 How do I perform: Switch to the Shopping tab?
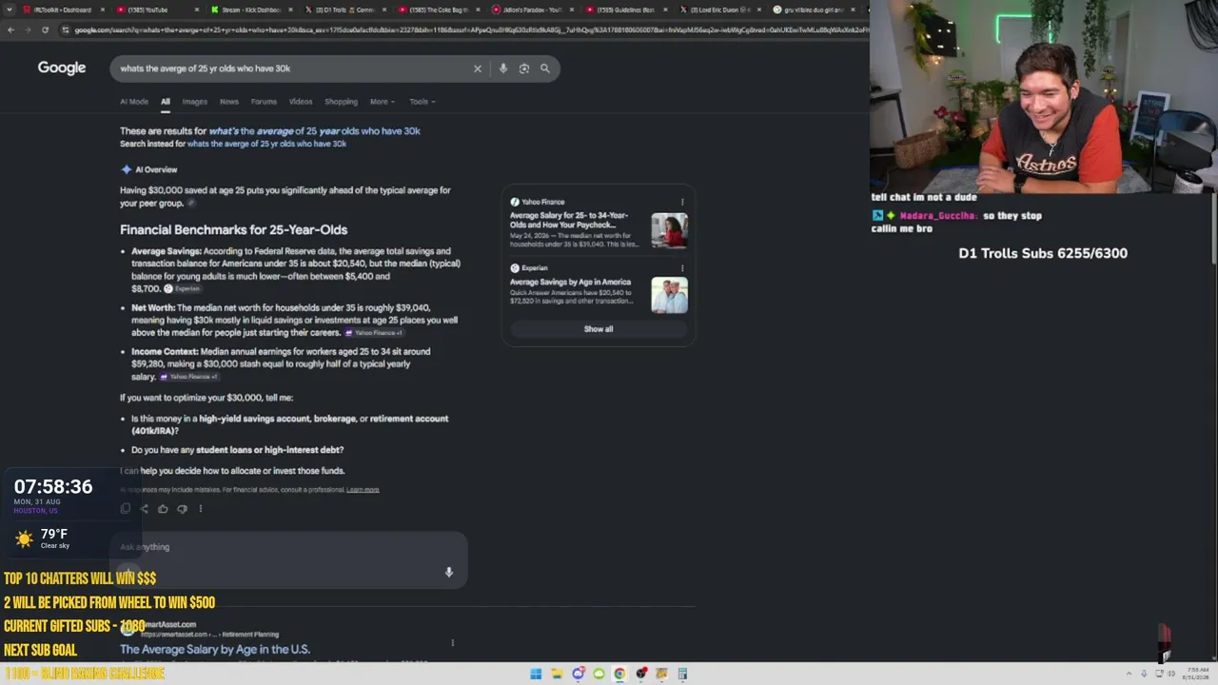coord(341,102)
